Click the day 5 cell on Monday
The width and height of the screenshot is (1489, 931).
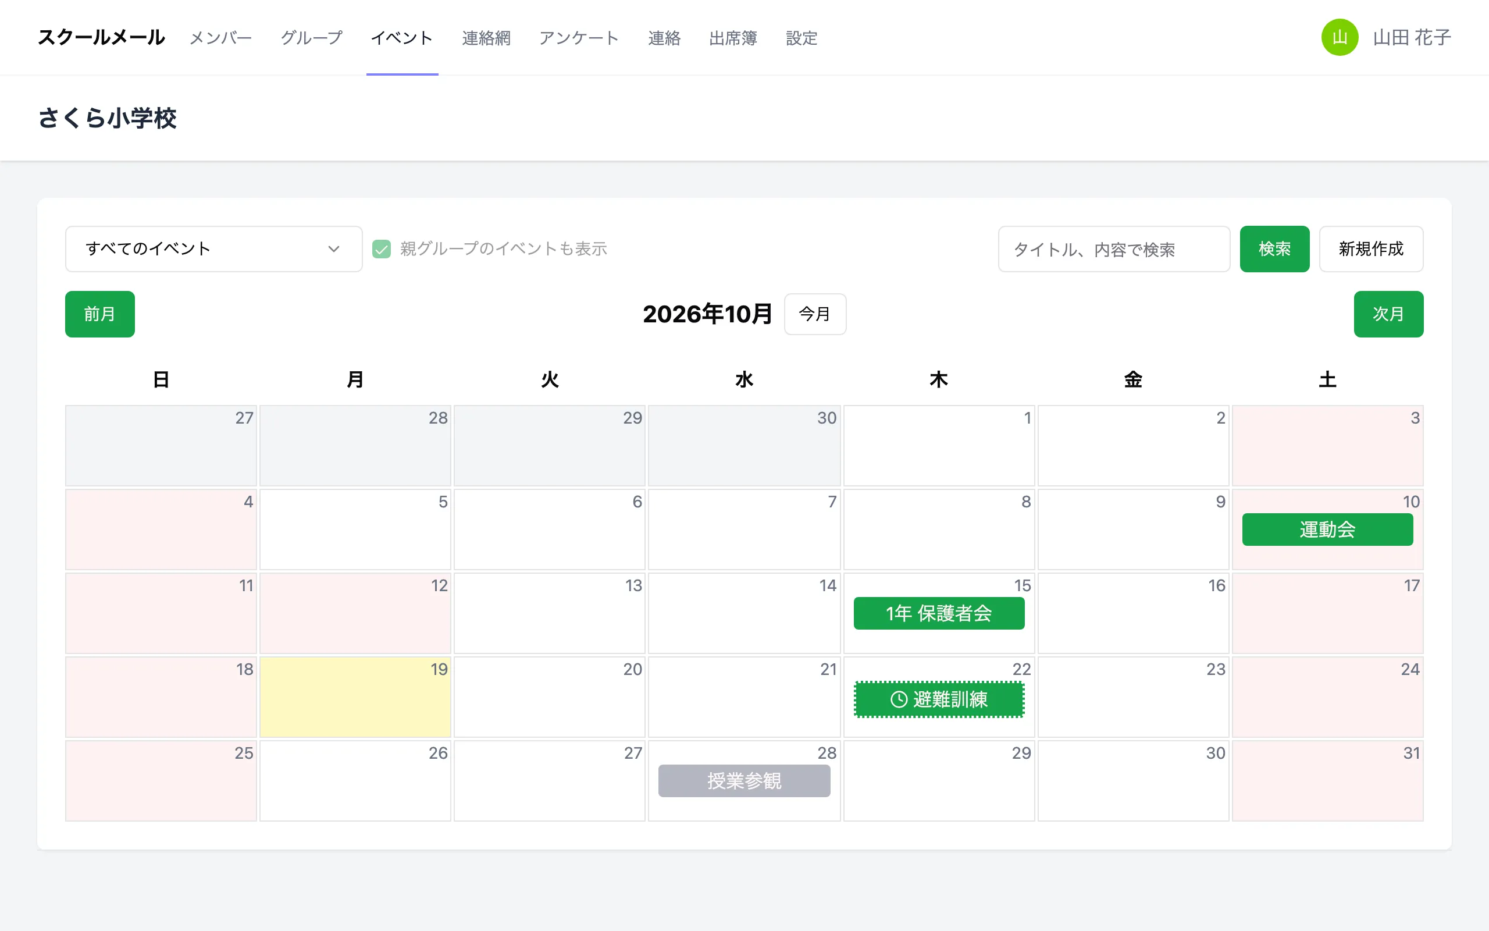355,530
